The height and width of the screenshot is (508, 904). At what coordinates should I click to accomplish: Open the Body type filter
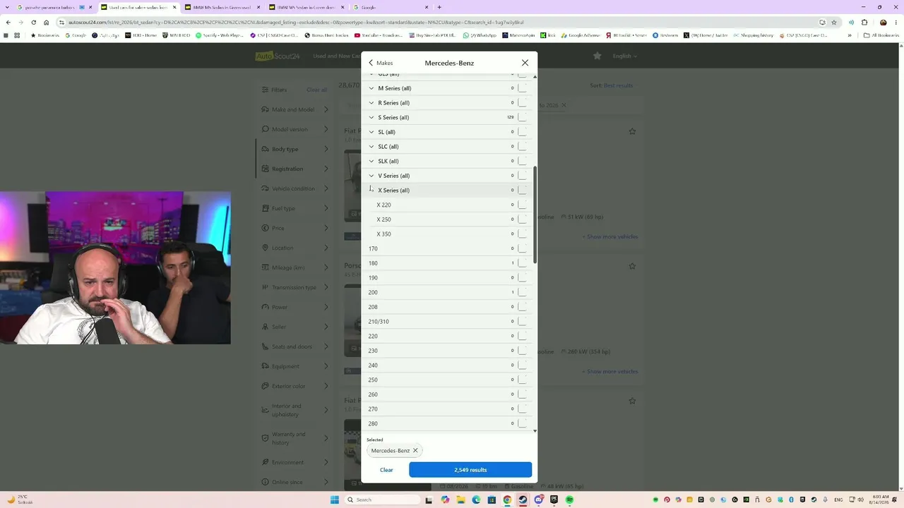click(x=295, y=149)
